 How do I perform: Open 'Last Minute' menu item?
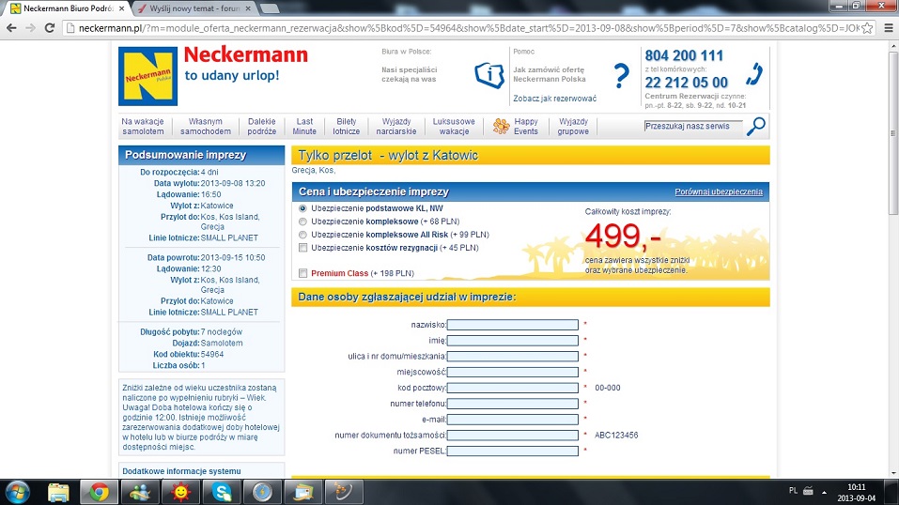point(304,127)
